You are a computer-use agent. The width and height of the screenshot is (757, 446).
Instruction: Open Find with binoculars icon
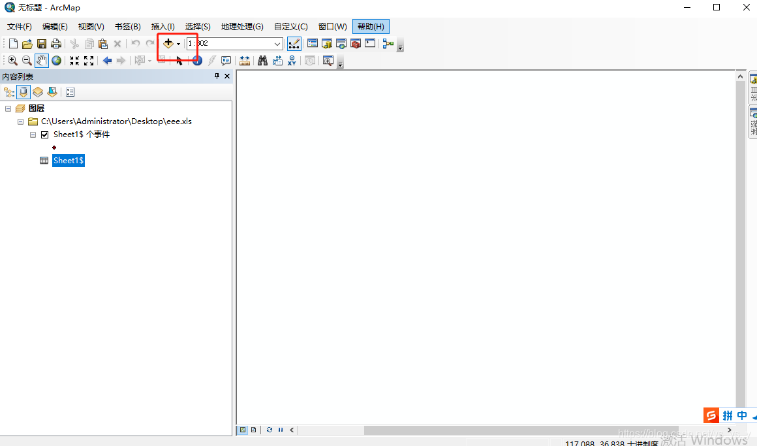262,60
